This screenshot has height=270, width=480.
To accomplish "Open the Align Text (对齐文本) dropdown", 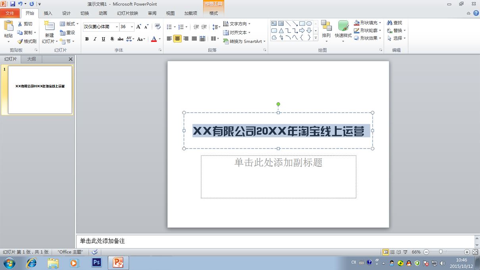I will tap(236, 33).
